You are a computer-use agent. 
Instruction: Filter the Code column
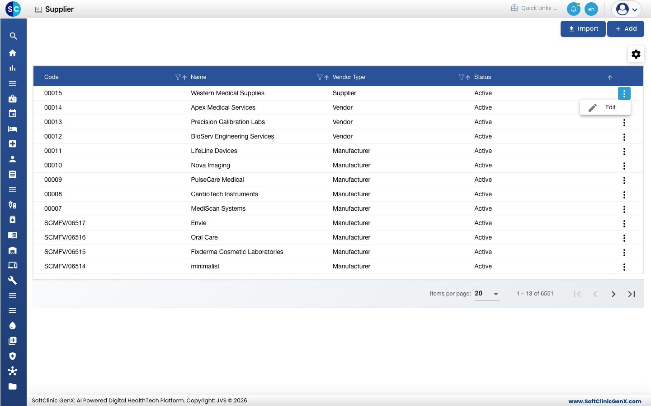pos(178,77)
